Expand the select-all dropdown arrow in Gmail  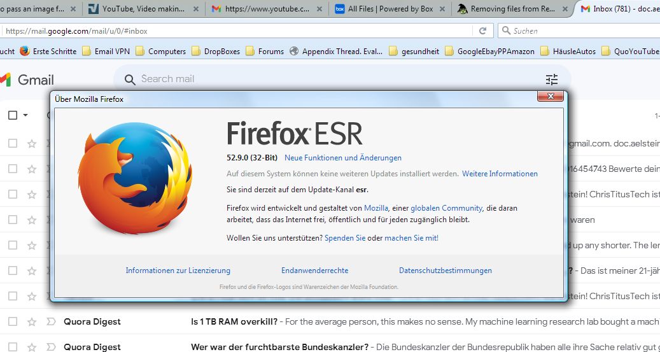[x=25, y=115]
